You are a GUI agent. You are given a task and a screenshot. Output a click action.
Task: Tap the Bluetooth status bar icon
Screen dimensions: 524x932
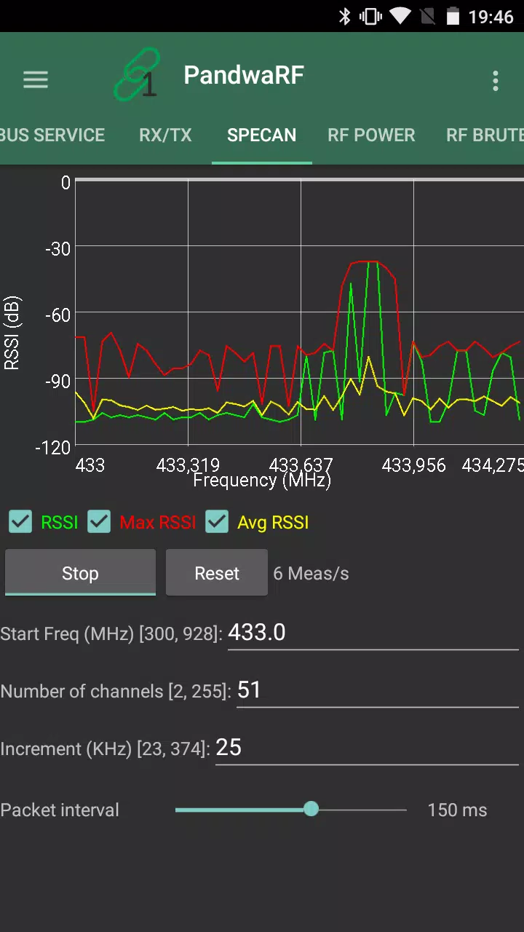344,16
